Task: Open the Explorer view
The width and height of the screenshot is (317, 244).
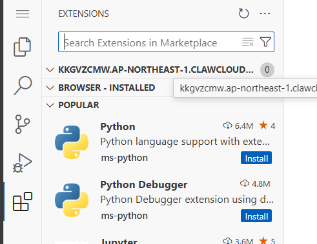Action: (23, 47)
